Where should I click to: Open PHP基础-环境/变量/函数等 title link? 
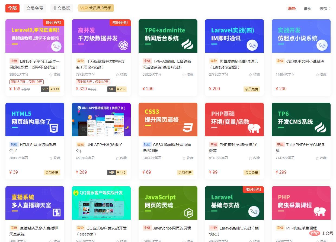[x=234, y=148]
